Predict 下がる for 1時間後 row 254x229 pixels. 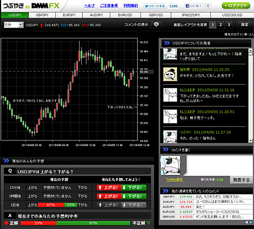click(134, 196)
